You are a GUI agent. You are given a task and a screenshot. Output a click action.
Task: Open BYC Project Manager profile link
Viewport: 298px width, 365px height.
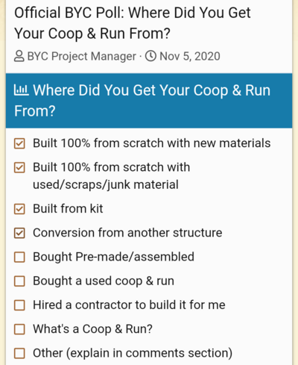82,56
